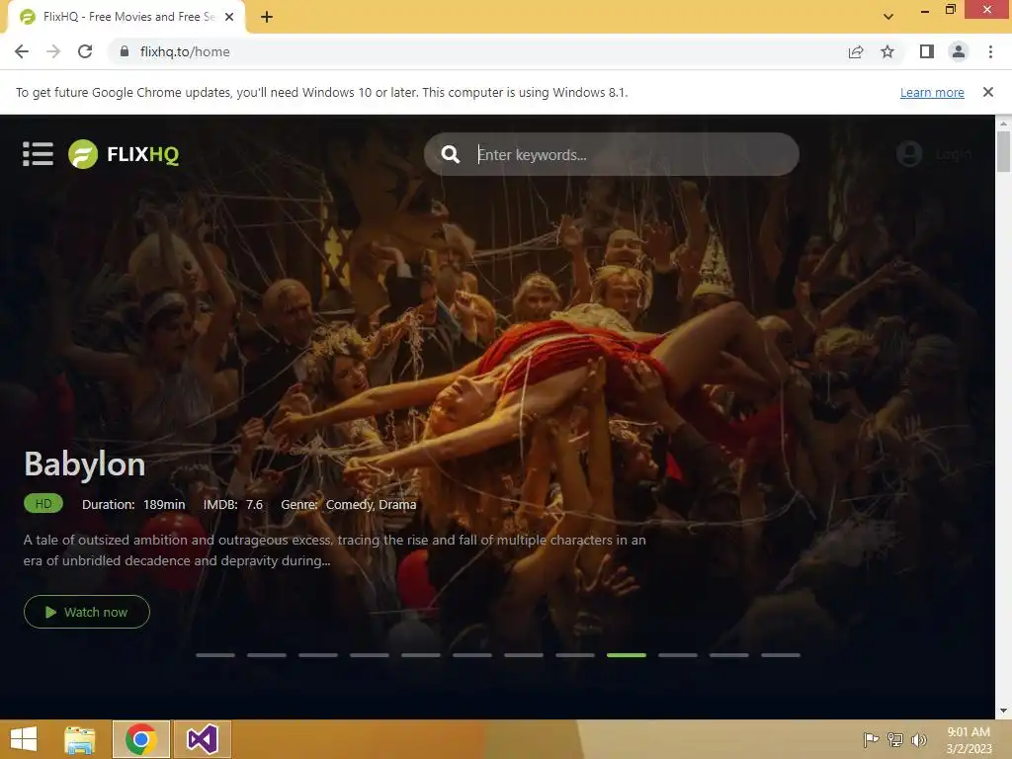1012x759 pixels.
Task: Click the Babylon description paragraph
Action: [x=334, y=549]
